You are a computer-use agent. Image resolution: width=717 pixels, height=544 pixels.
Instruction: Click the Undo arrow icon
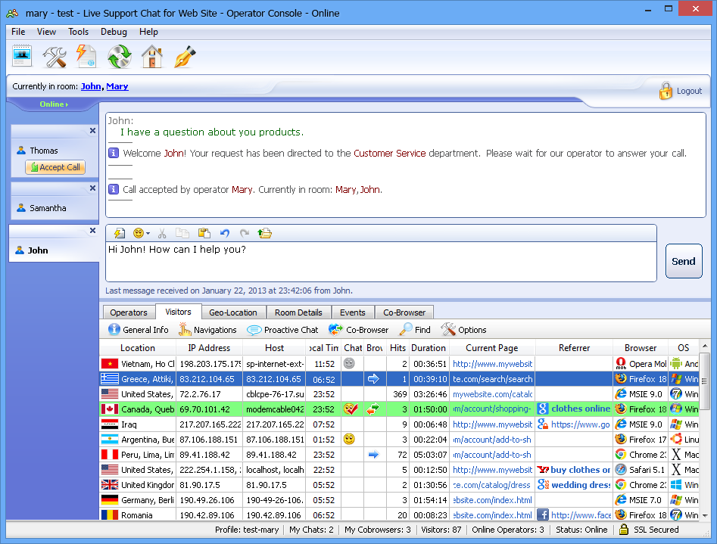click(225, 233)
